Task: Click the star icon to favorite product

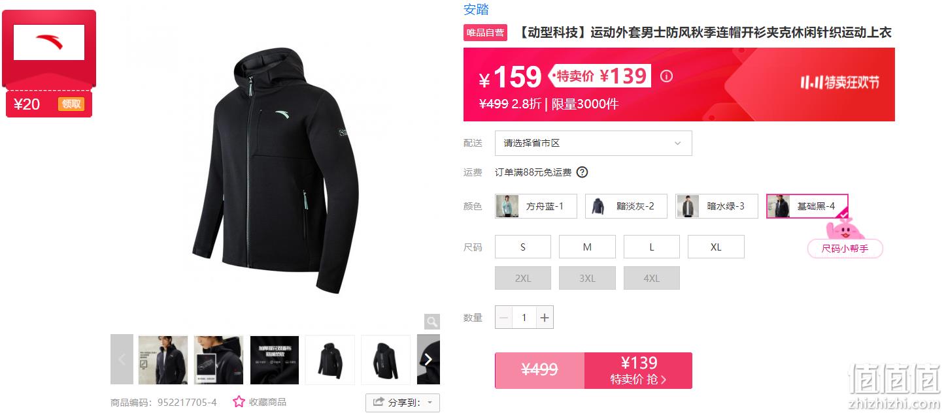Action: coord(239,402)
